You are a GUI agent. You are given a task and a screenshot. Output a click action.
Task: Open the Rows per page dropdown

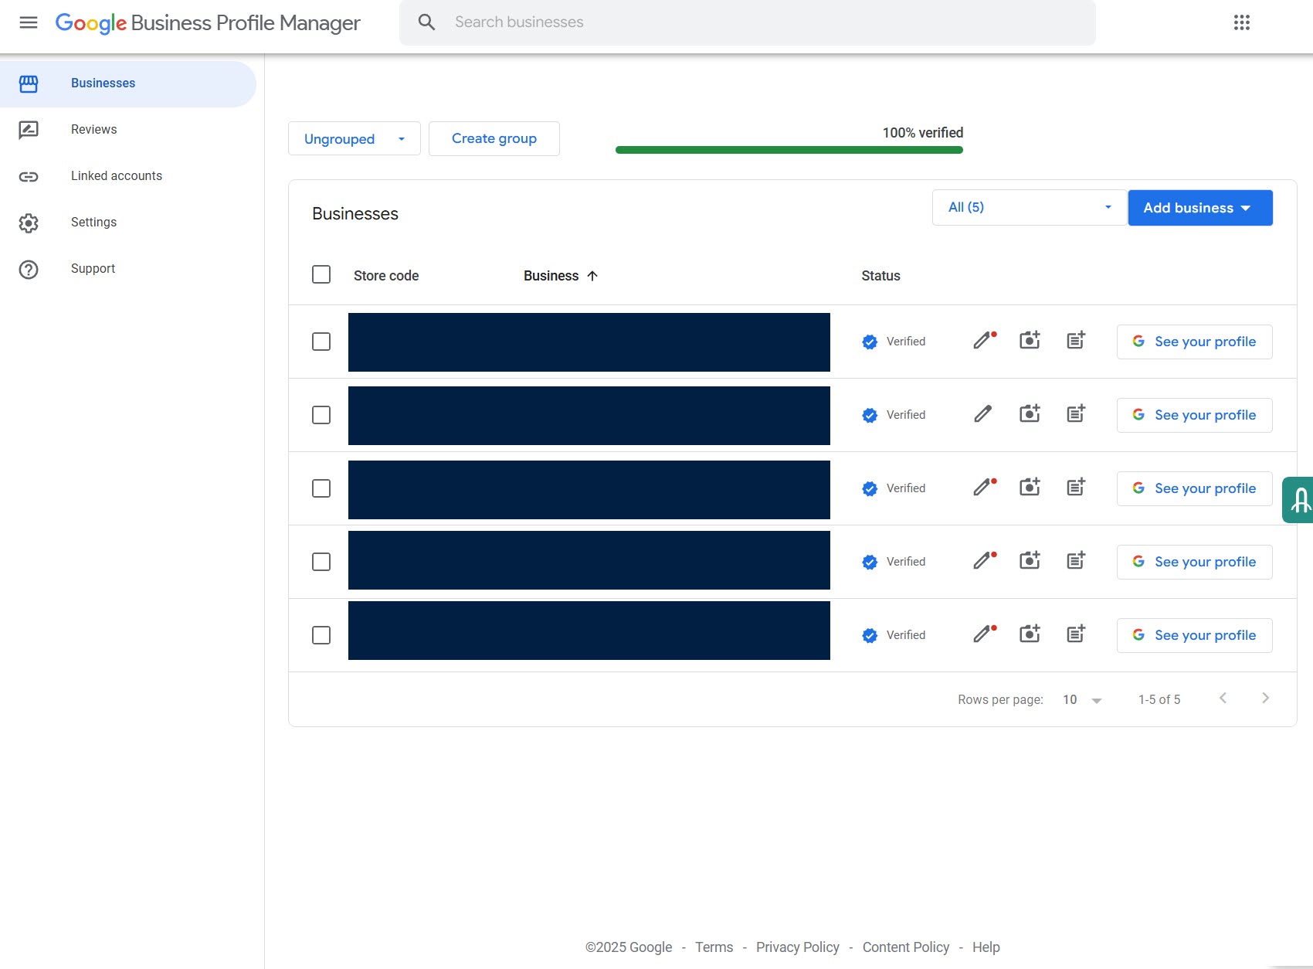click(1082, 700)
